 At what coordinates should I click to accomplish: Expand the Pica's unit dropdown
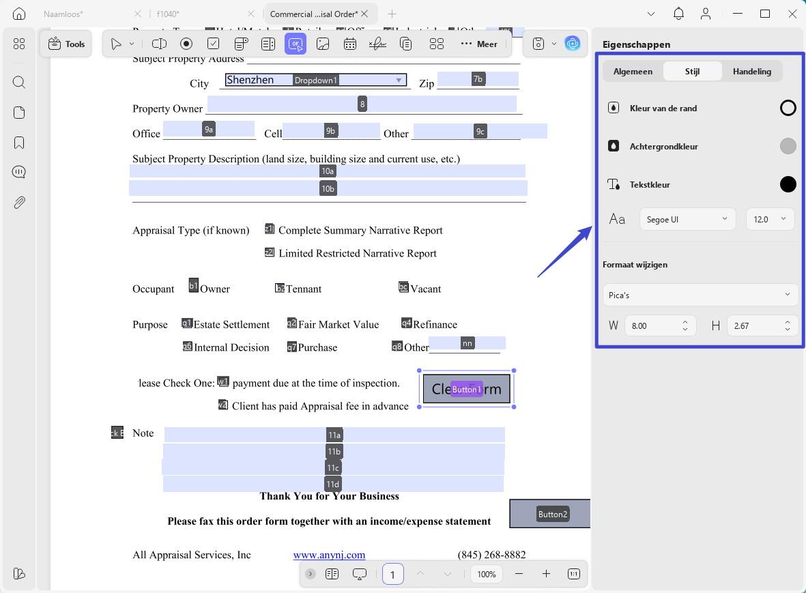(x=700, y=295)
